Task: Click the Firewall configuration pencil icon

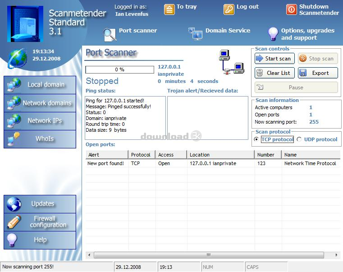Action: pyautogui.click(x=14, y=221)
